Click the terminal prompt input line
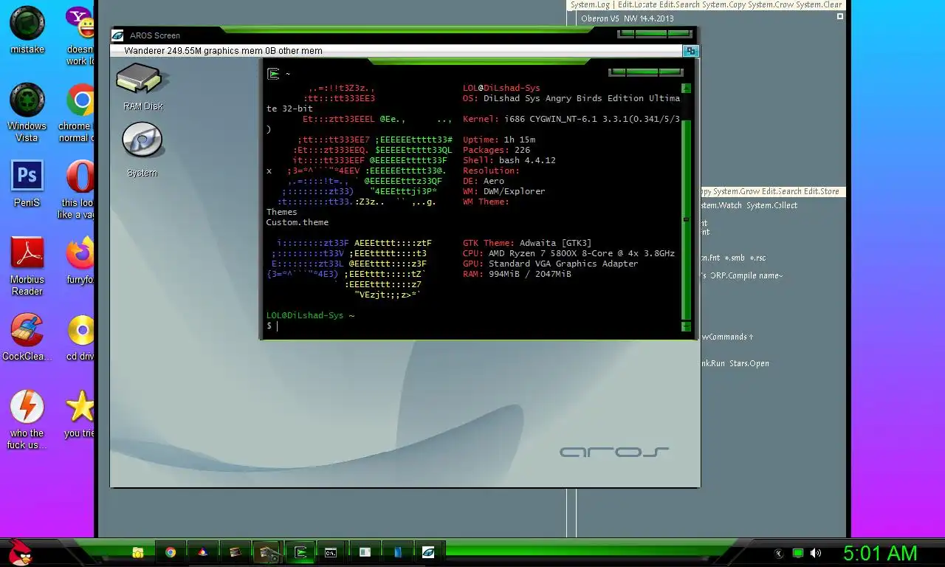 pyautogui.click(x=472, y=326)
